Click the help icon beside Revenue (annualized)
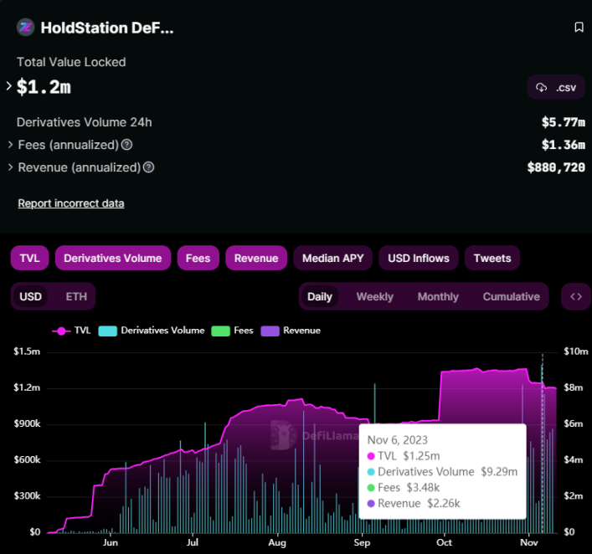This screenshot has width=592, height=554. point(148,167)
